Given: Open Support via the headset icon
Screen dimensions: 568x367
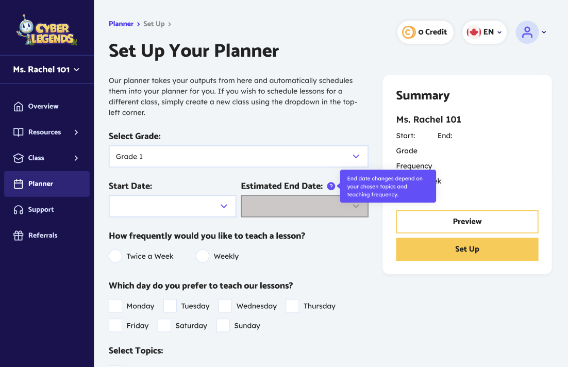Looking at the screenshot, I should point(18,209).
